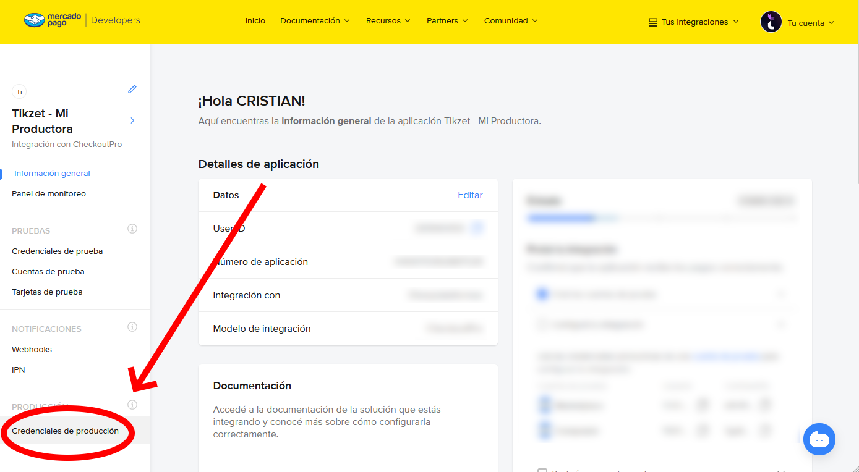Toggle the checked blue checkbox in checklist

(542, 294)
